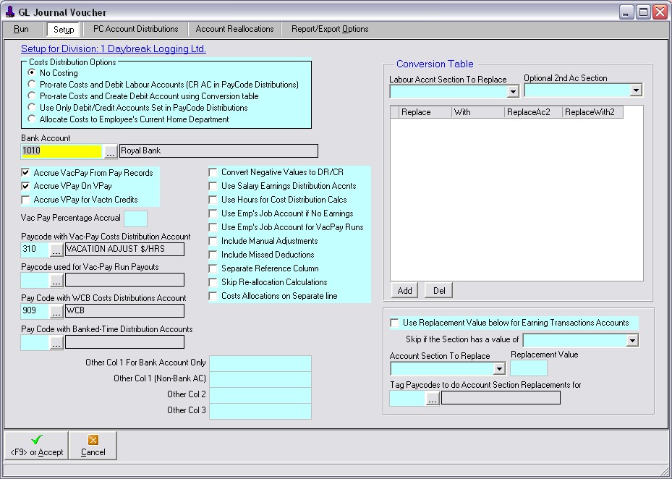Viewport: 672px width, 479px height.
Task: Browse paycodes for Vac-Pay Costs Distribution Account
Action: [56, 250]
